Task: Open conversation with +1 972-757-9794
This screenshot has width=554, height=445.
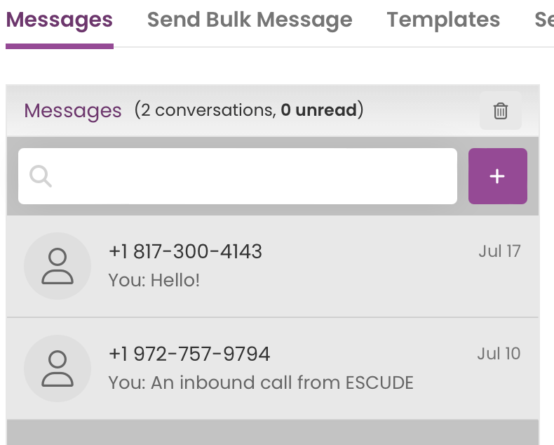Action: [273, 369]
